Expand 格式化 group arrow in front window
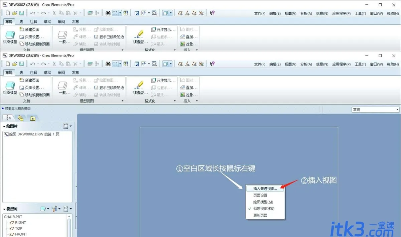This screenshot has height=237, width=401. [175, 101]
